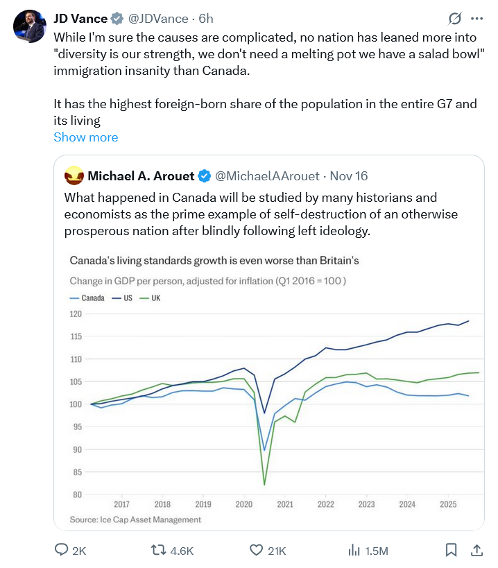Image resolution: width=498 pixels, height=568 pixels.
Task: Click the 6h post timestamp
Action: coord(206,19)
